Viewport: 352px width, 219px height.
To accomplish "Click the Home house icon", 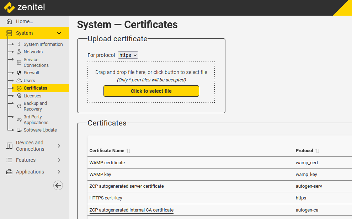I will [x=9, y=21].
